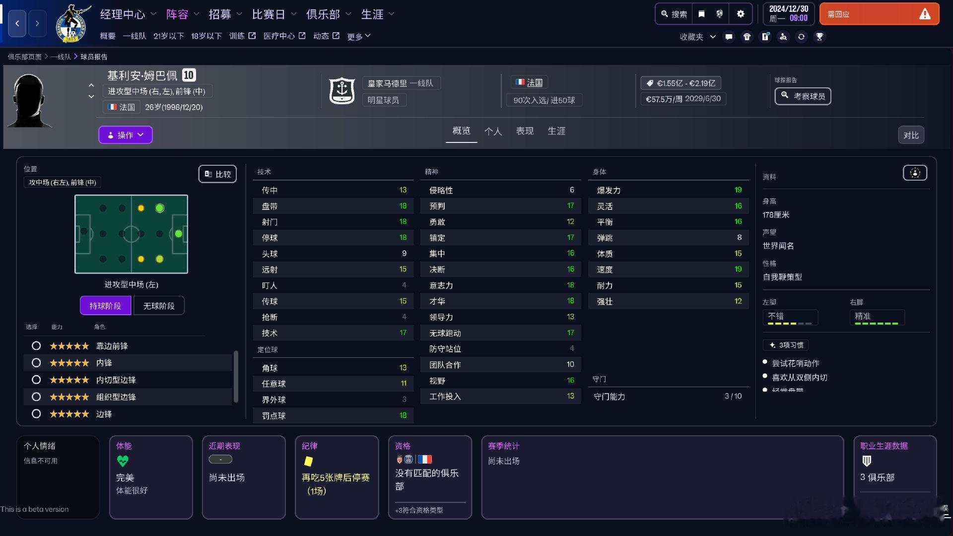This screenshot has height=536, width=953.
Task: Select the 内锋 role radio button
Action: pos(36,363)
